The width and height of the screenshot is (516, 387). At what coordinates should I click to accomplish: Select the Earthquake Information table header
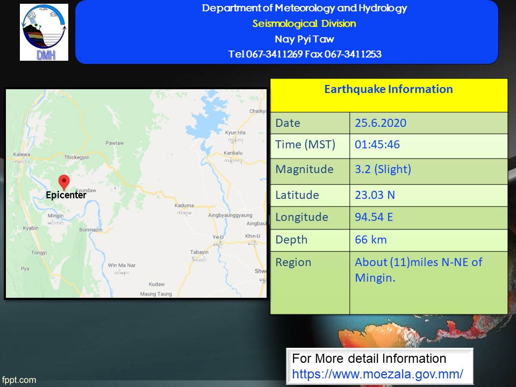pyautogui.click(x=388, y=89)
